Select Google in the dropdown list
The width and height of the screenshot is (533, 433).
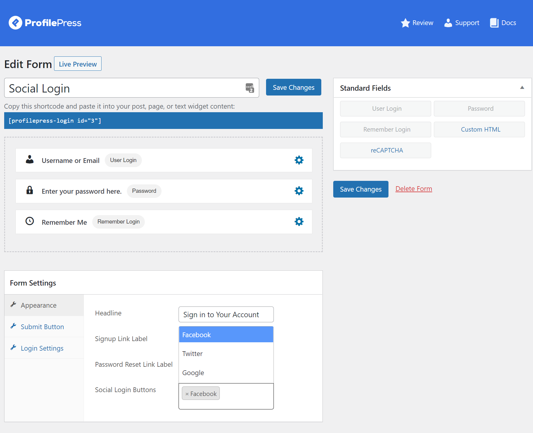[x=226, y=373]
